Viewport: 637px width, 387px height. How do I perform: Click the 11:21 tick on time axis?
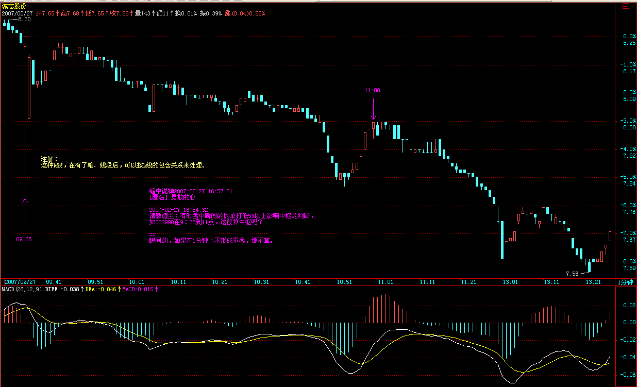coord(468,282)
